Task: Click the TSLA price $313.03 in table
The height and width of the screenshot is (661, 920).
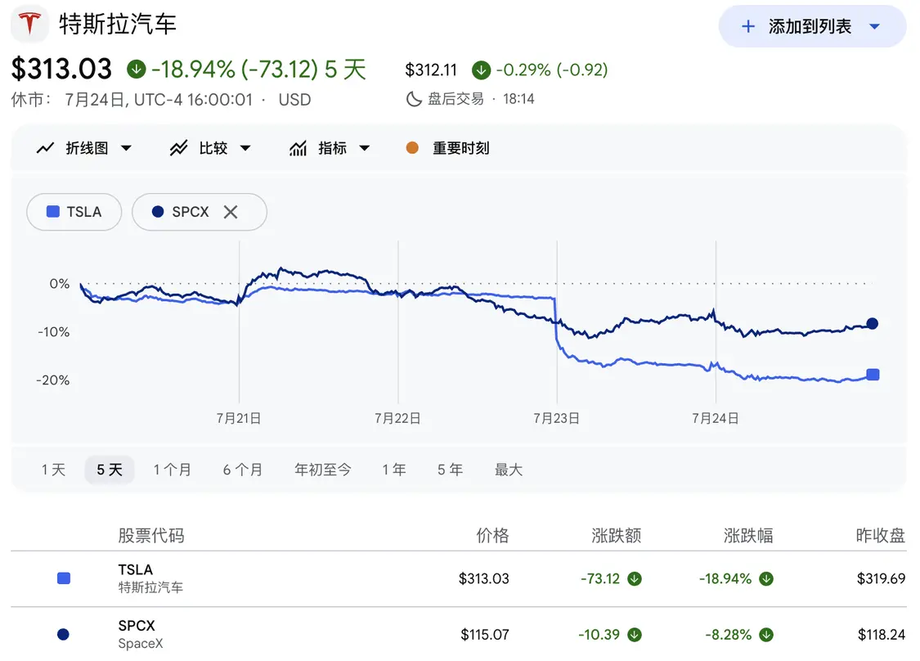Action: (x=484, y=579)
